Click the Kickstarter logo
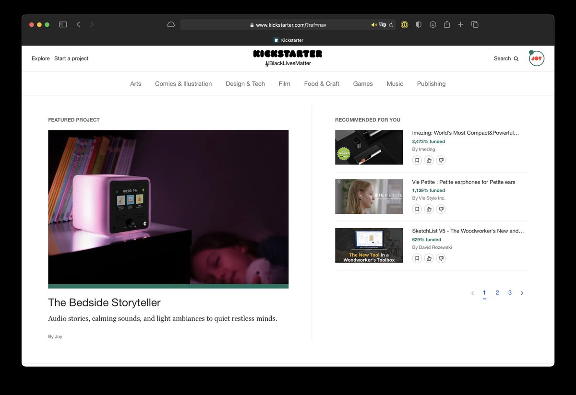 click(x=288, y=54)
